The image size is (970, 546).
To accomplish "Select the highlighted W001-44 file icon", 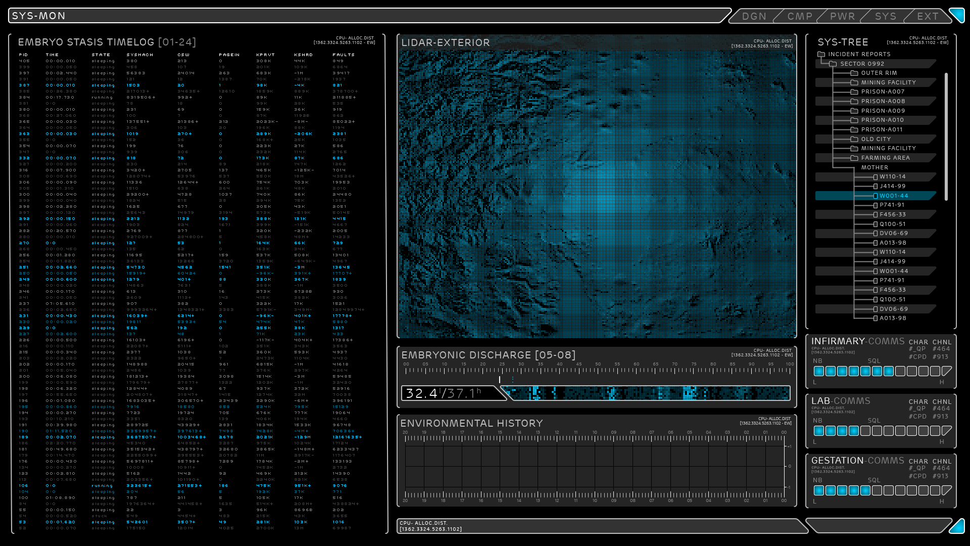I will [x=876, y=196].
